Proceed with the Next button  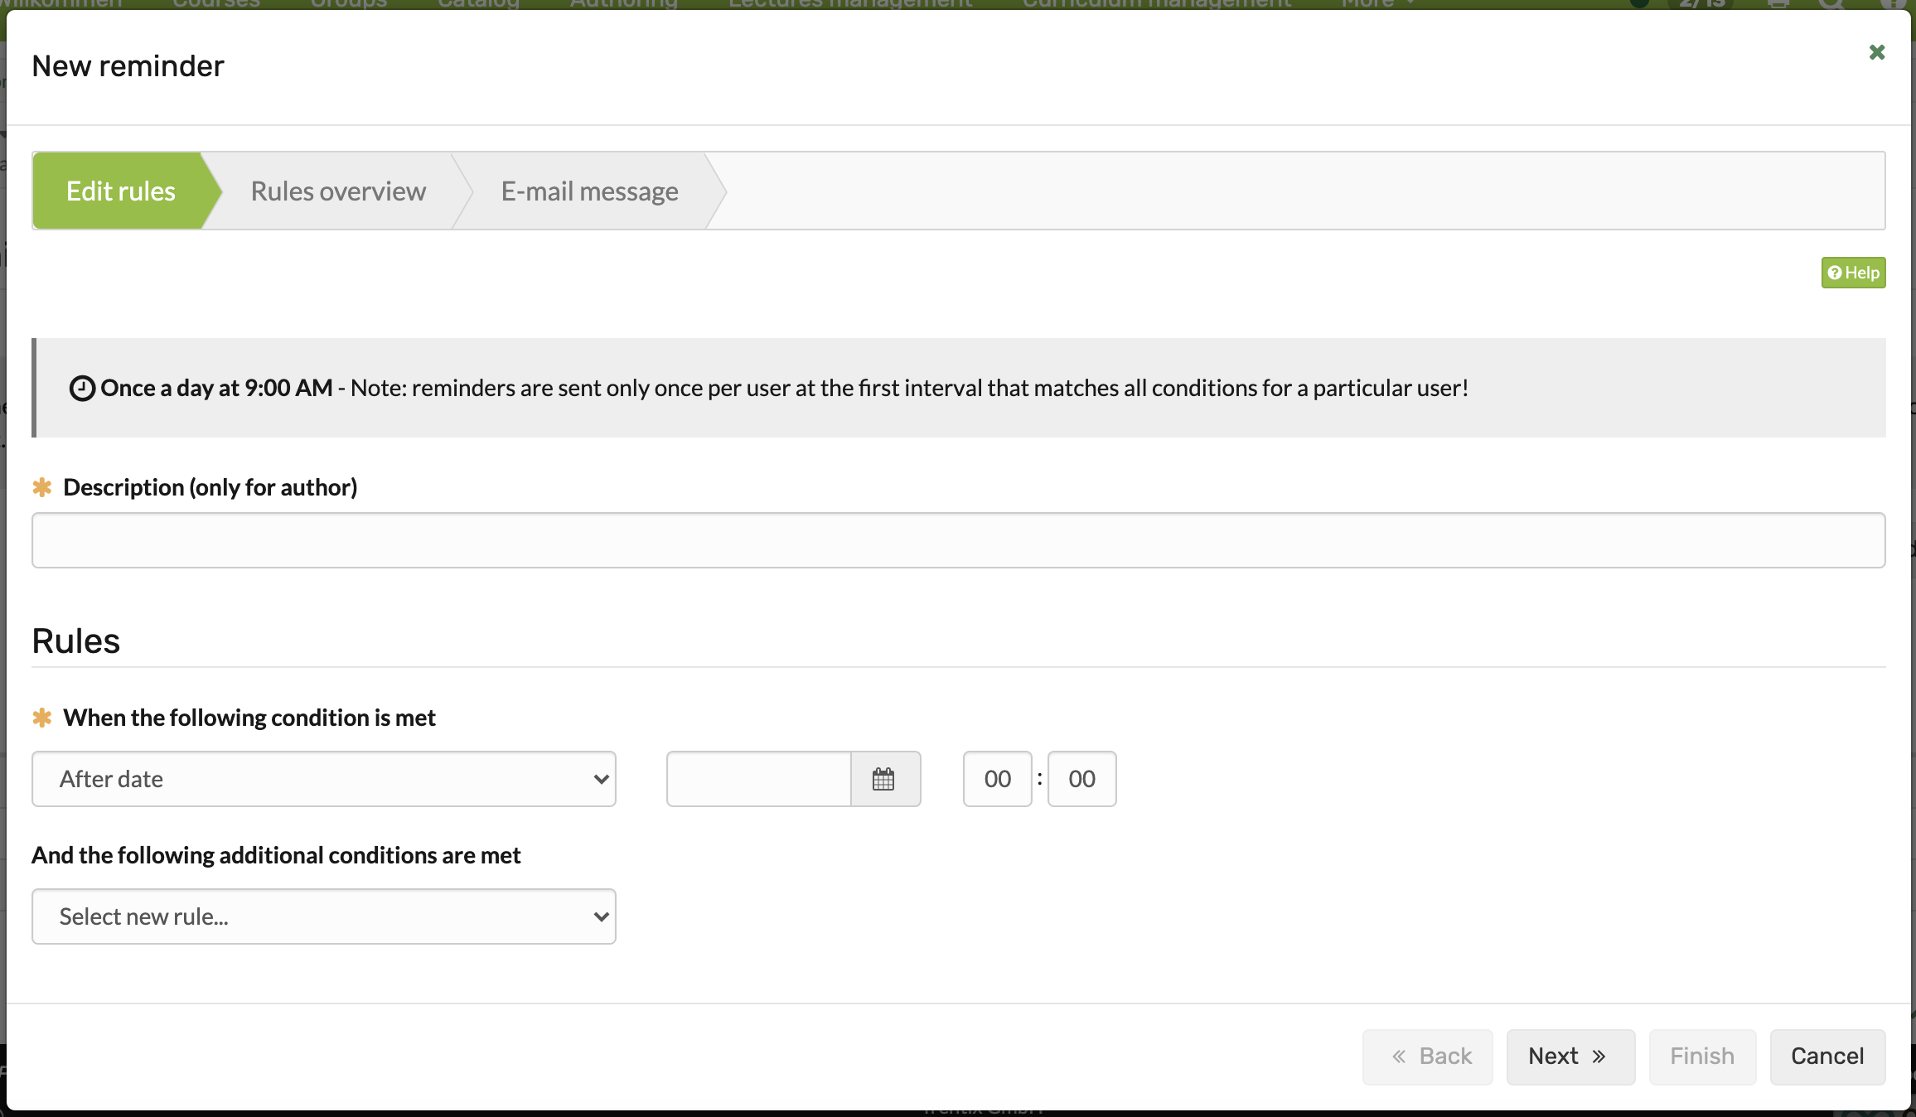[x=1570, y=1057]
